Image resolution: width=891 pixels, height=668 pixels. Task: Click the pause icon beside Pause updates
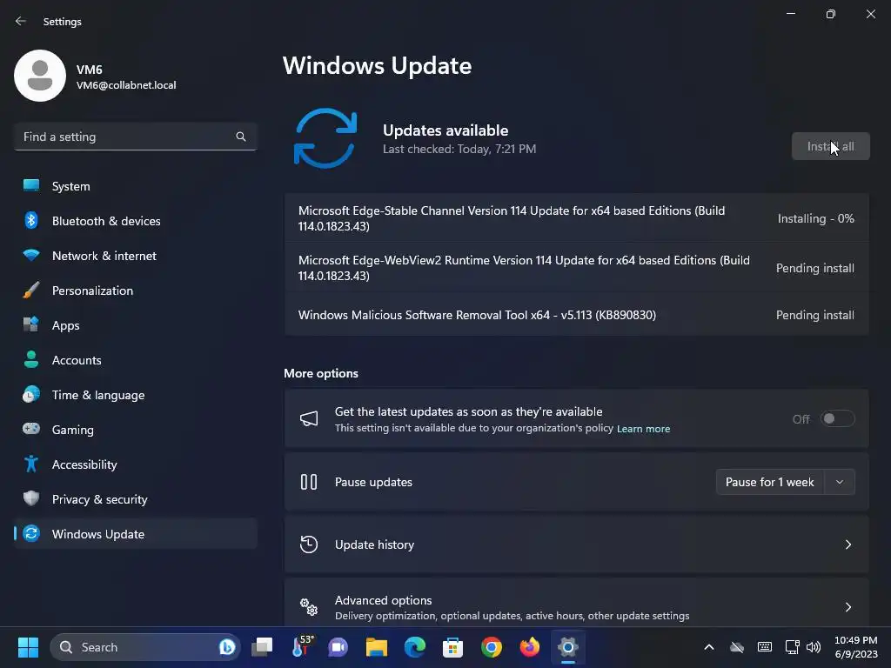tap(309, 482)
